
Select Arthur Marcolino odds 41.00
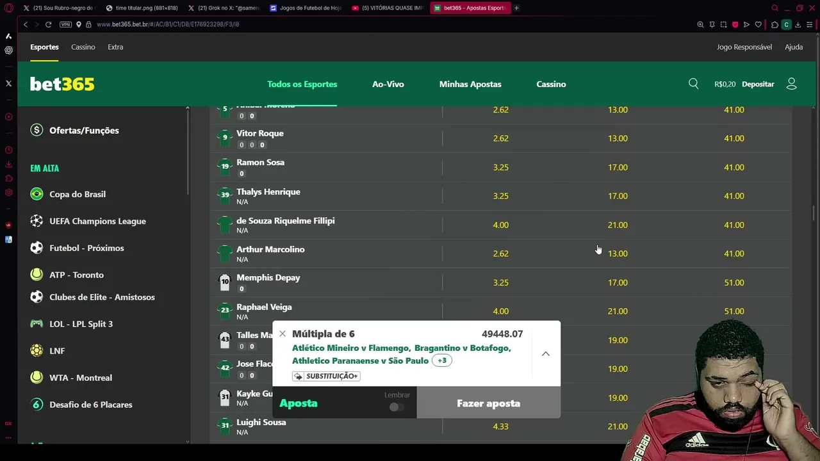pyautogui.click(x=734, y=254)
